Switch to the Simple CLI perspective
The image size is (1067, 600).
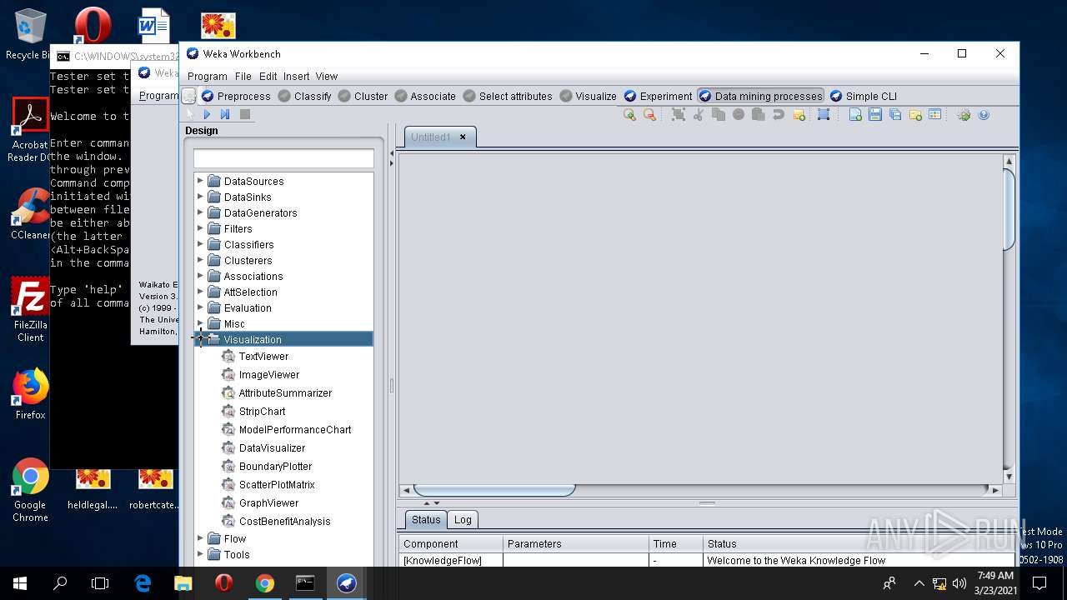(864, 96)
